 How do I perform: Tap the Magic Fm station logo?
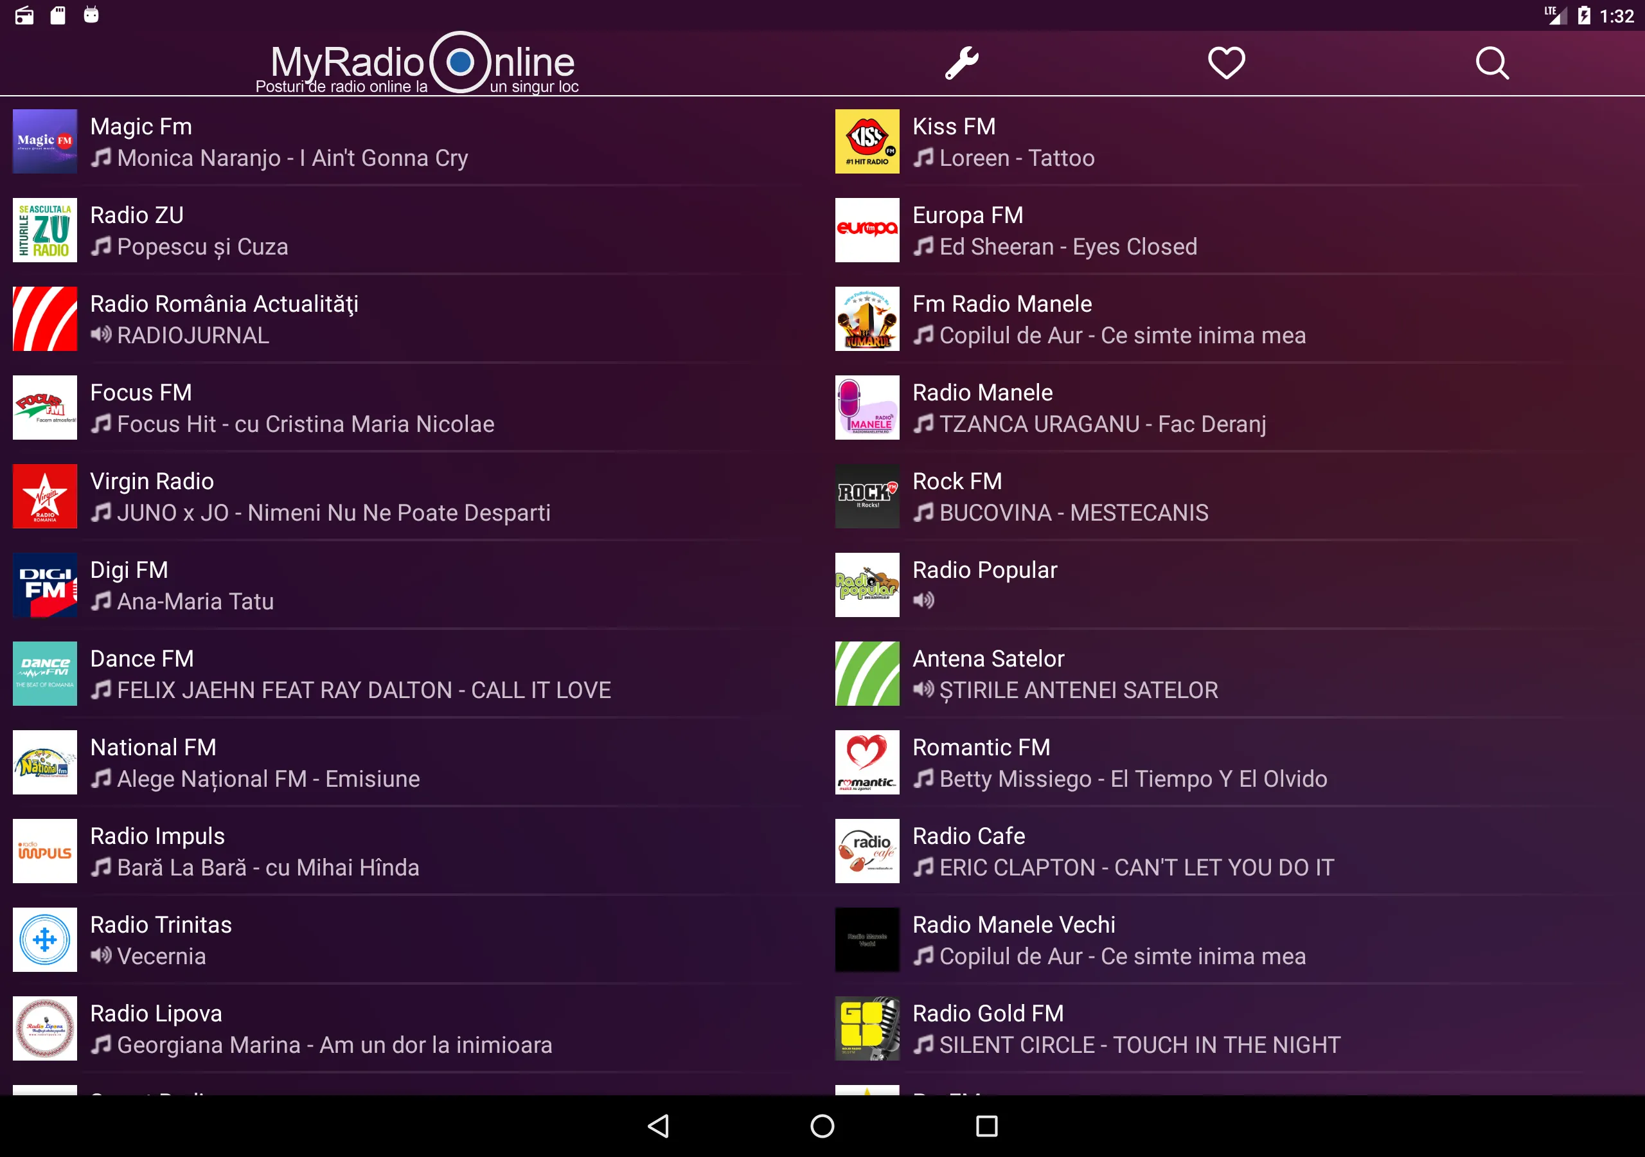45,141
